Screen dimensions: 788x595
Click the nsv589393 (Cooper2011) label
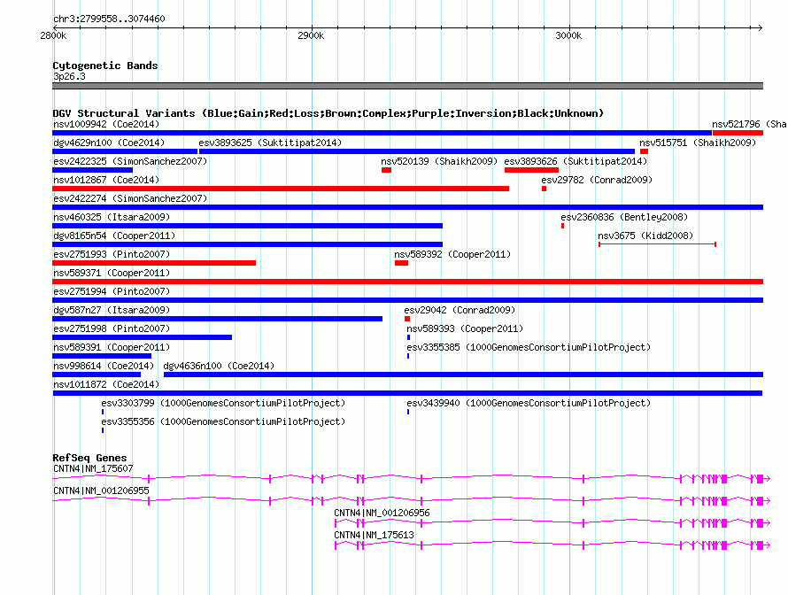[465, 328]
